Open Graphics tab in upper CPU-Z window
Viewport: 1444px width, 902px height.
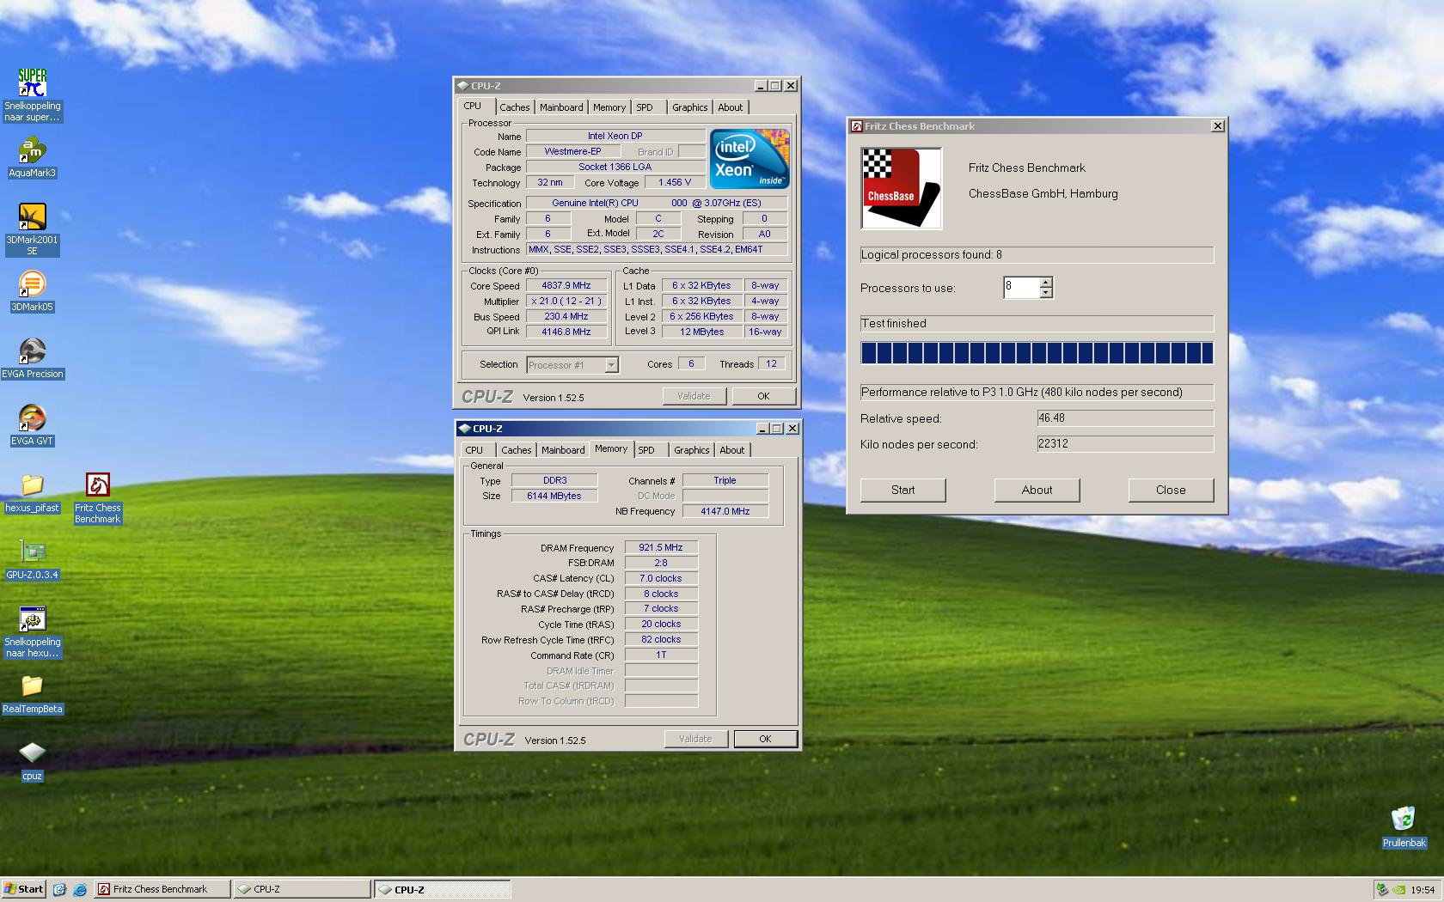click(x=690, y=107)
